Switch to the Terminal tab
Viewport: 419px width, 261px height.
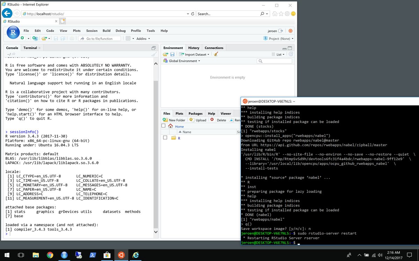[x=30, y=48]
